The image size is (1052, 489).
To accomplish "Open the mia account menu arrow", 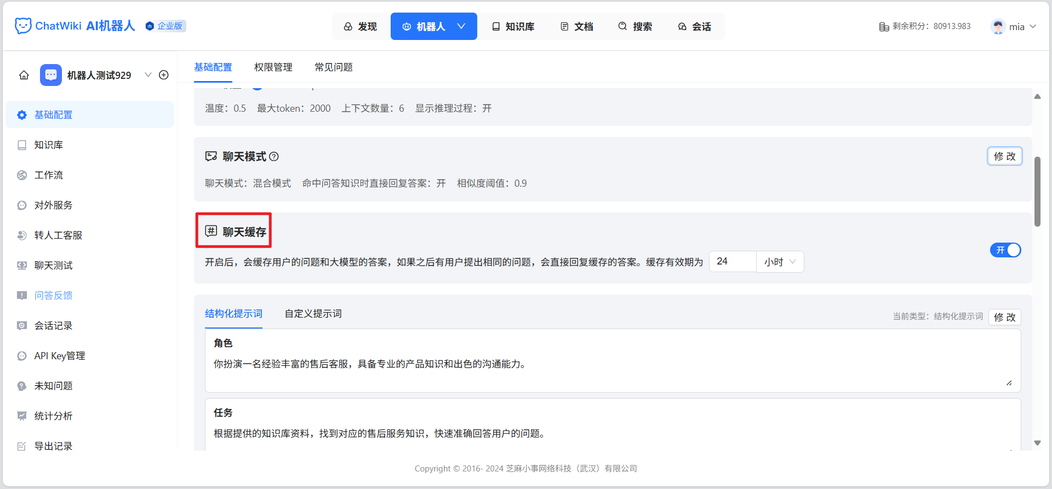I will coord(1033,26).
